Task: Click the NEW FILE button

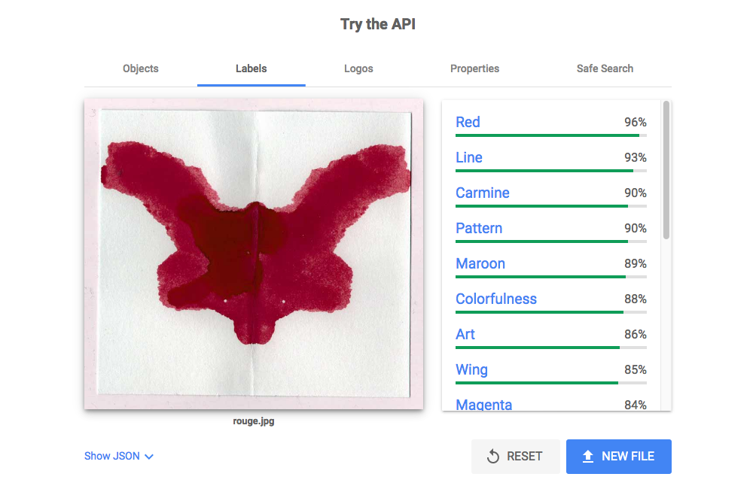Action: [618, 457]
